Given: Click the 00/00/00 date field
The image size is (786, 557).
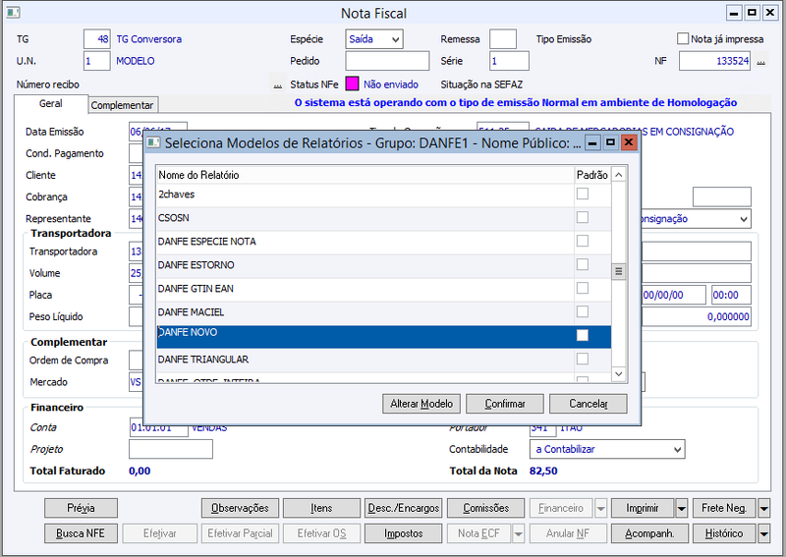Looking at the screenshot, I should coord(674,295).
